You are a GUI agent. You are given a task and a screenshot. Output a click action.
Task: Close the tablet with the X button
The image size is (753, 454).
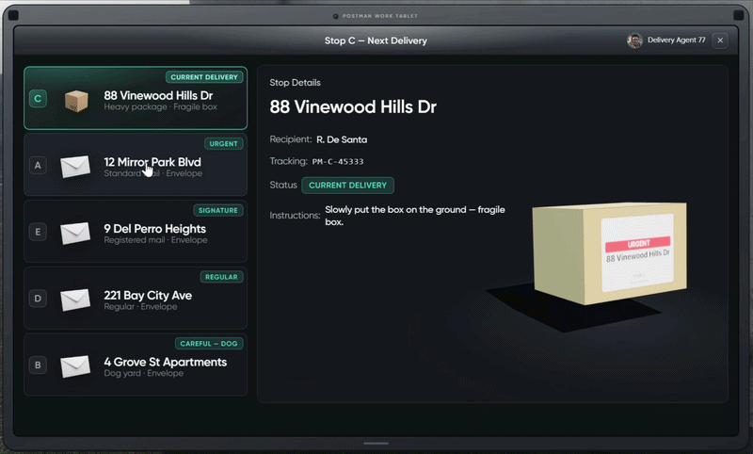720,41
